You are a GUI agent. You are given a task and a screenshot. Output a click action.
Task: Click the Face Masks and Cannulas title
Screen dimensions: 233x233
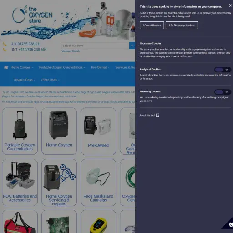(x=98, y=198)
